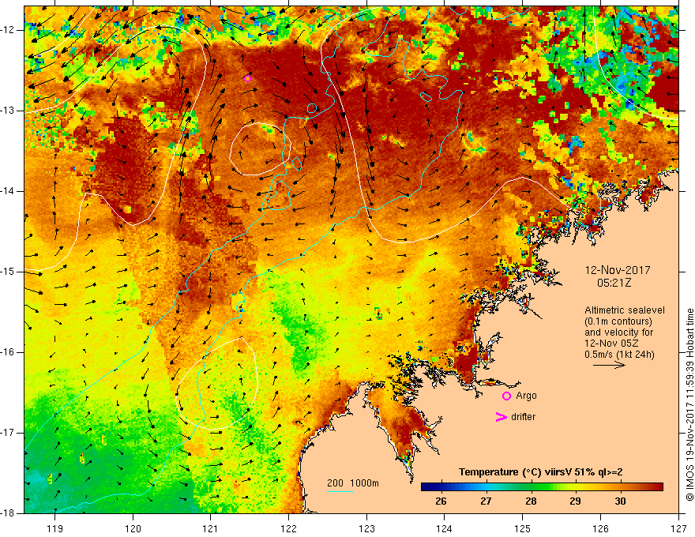This screenshot has height=537, width=695.
Task: Click longitude label '121' on the bottom axis
Action: 211,528
